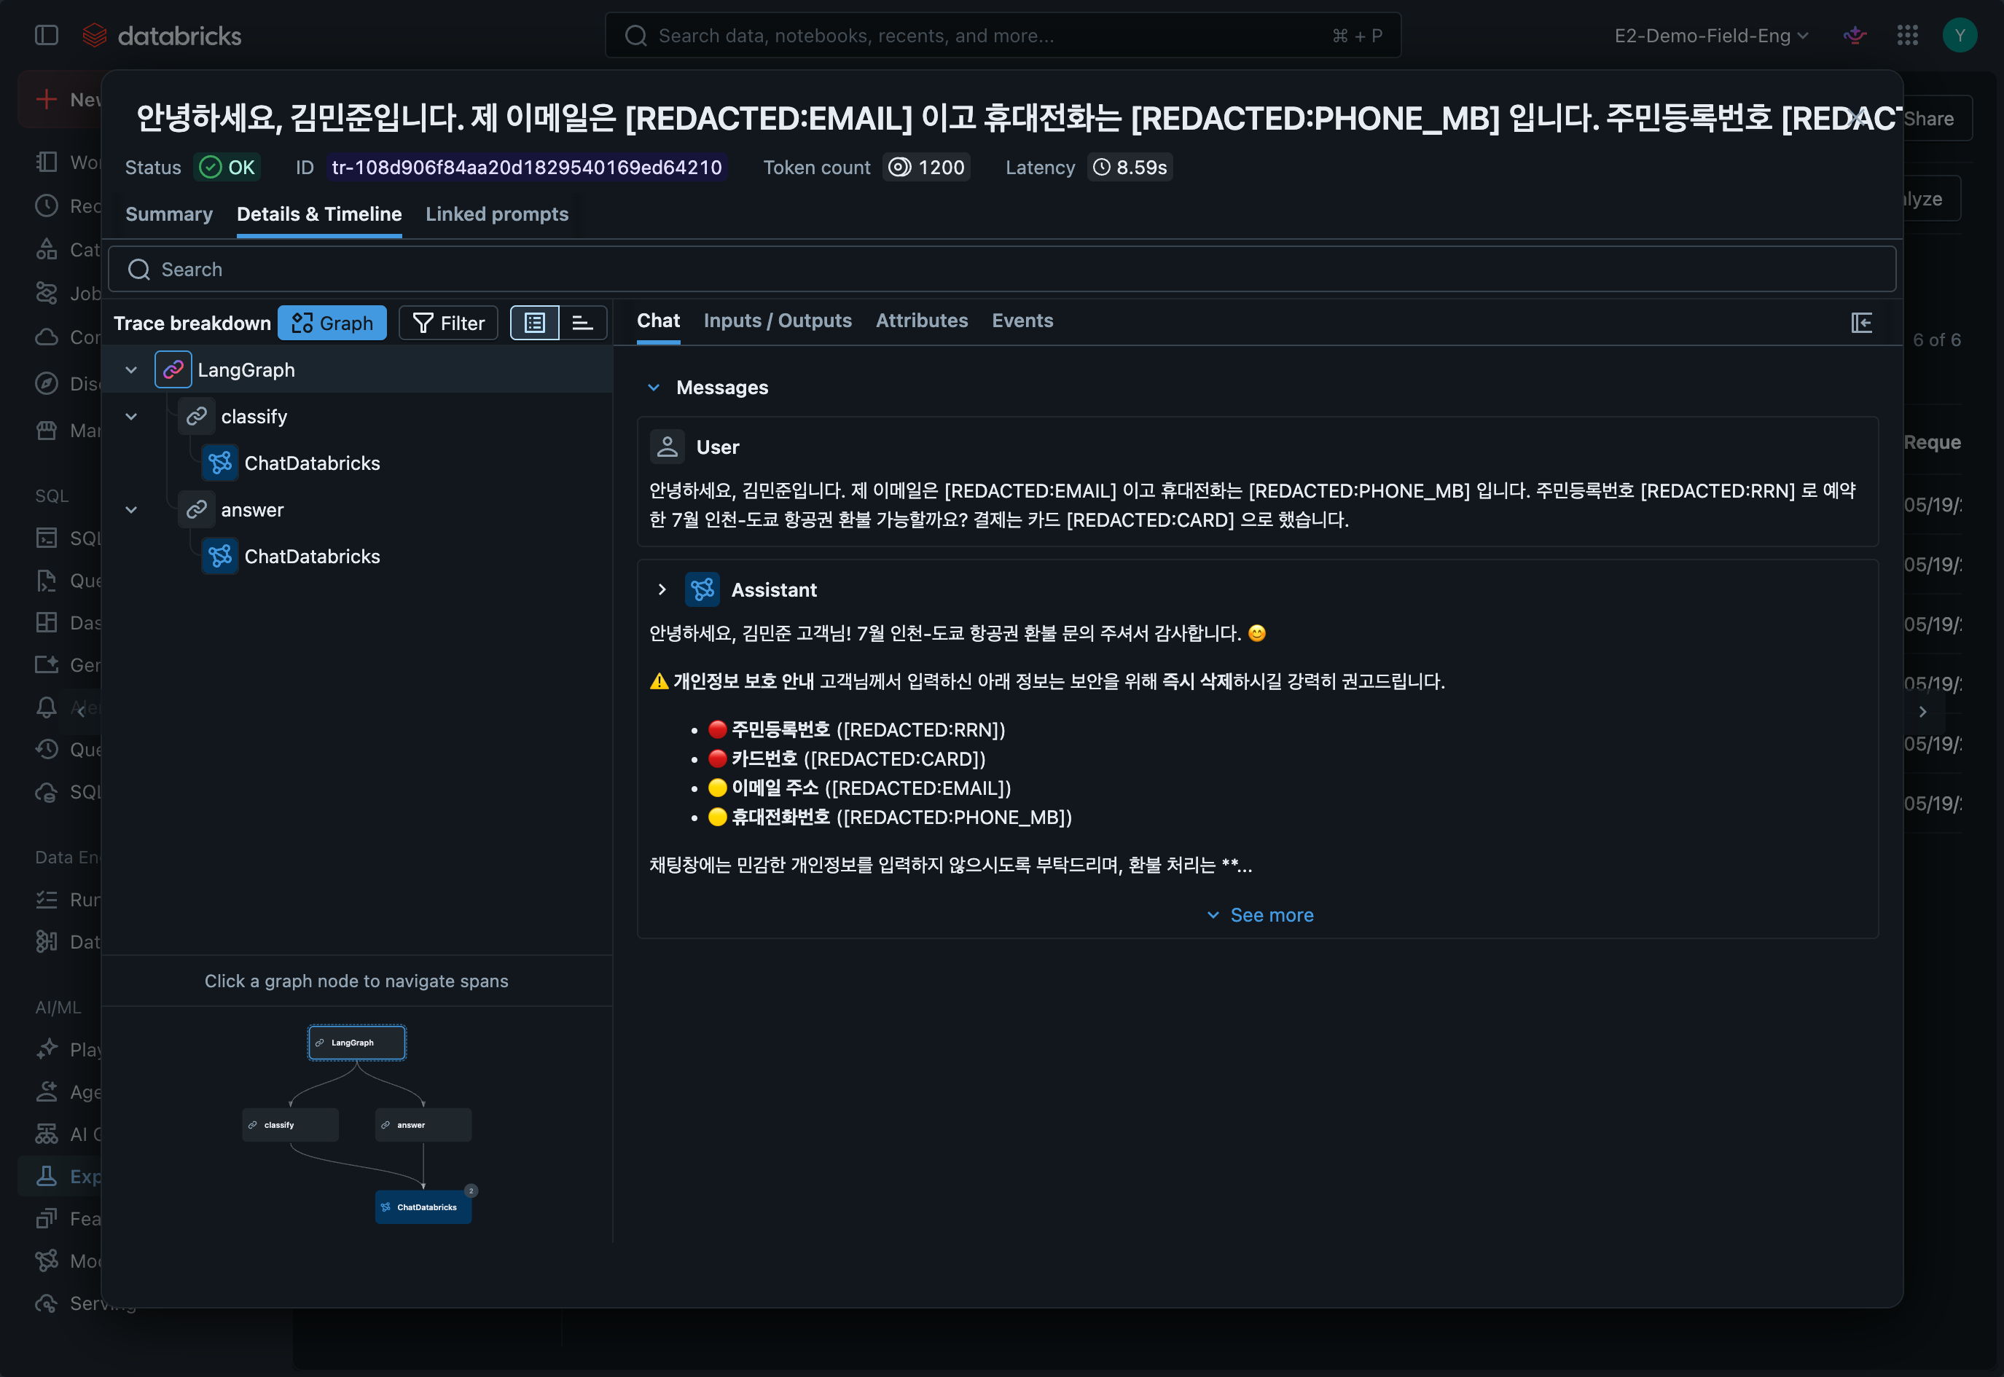The image size is (2004, 1377).
Task: Open the E2-Demo-Field-Eng workspace dropdown
Action: (x=1710, y=36)
